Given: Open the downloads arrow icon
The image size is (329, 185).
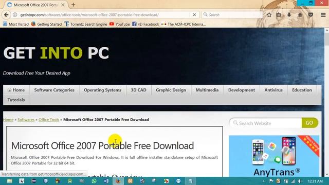Looking at the screenshot, I should pos(289,15).
